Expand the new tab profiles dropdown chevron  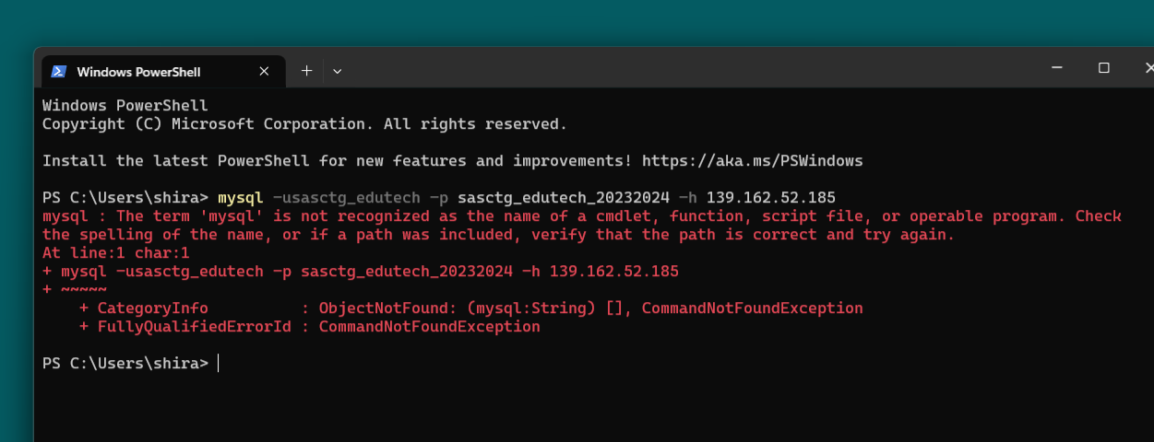(x=338, y=71)
